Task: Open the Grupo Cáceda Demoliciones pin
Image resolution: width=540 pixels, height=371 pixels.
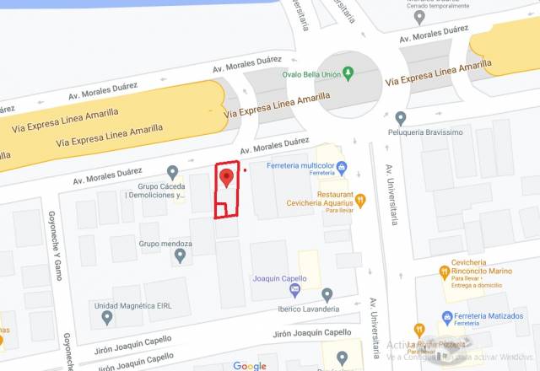Action: coord(172,173)
